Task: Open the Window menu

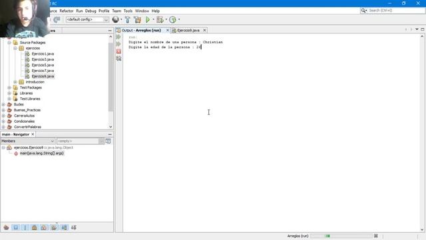Action: (142, 11)
